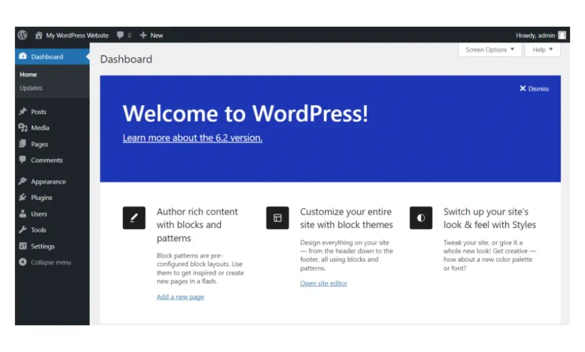Click the layout block themes icon tile

[x=277, y=218]
